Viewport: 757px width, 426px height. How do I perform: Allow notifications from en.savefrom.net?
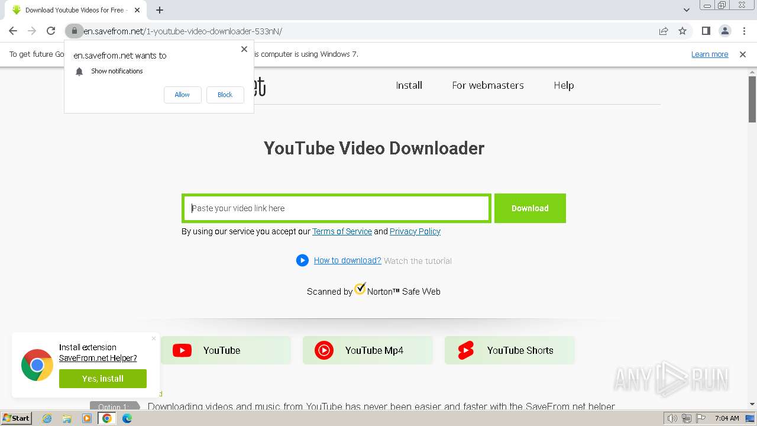[x=182, y=95]
